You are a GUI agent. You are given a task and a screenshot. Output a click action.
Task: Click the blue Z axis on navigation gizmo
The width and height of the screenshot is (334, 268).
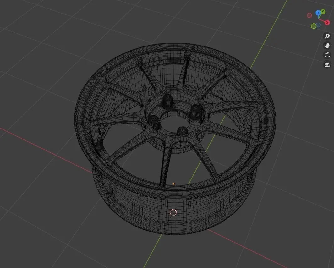[x=318, y=13]
